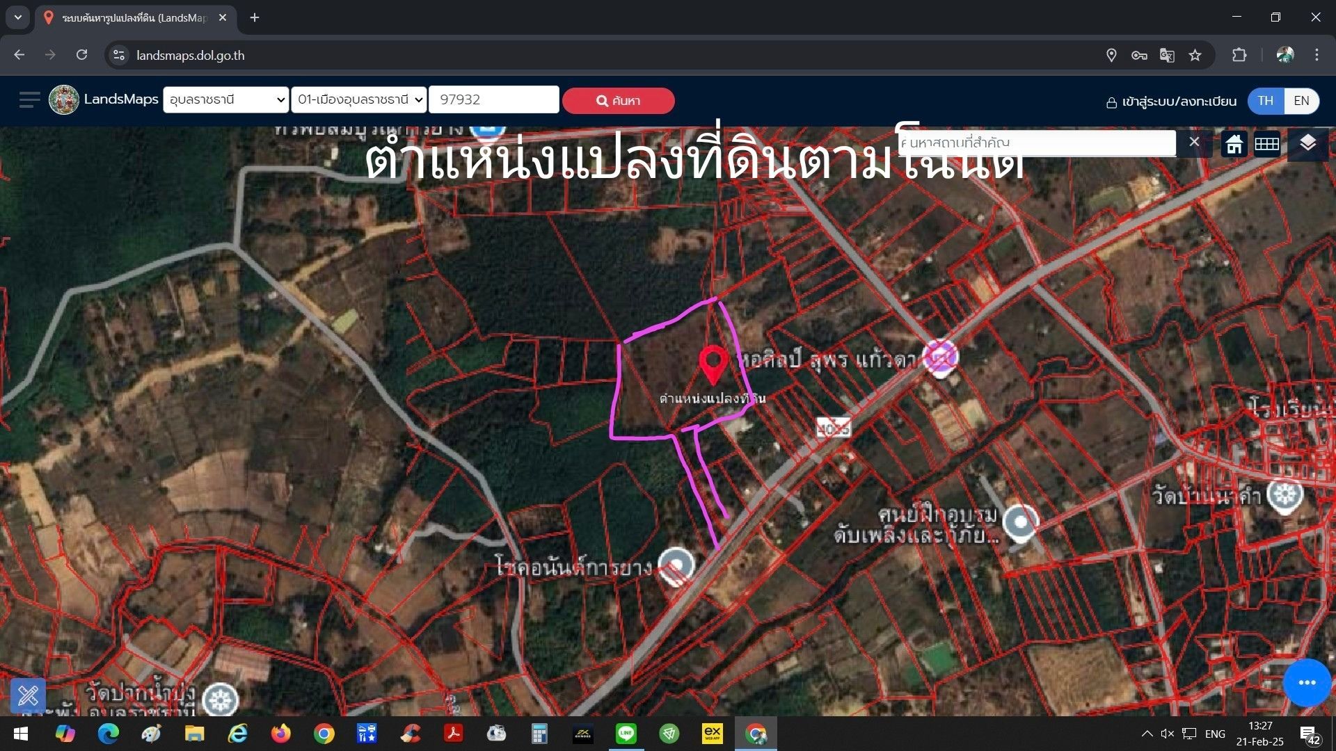Click the ศูนย์ฝึกอบรมดับเพลิง place marker
This screenshot has height=751, width=1336.
click(1021, 523)
